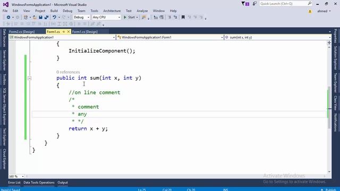Screen dimensions: 340x191
Task: Open the Toolbox side panel tab
Action: pyautogui.click(x=4, y=79)
